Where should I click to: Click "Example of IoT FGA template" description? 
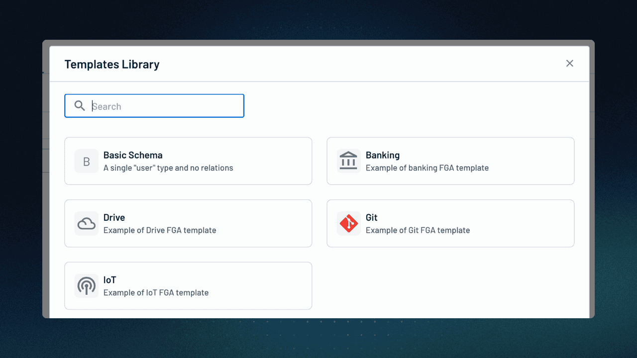coord(156,292)
